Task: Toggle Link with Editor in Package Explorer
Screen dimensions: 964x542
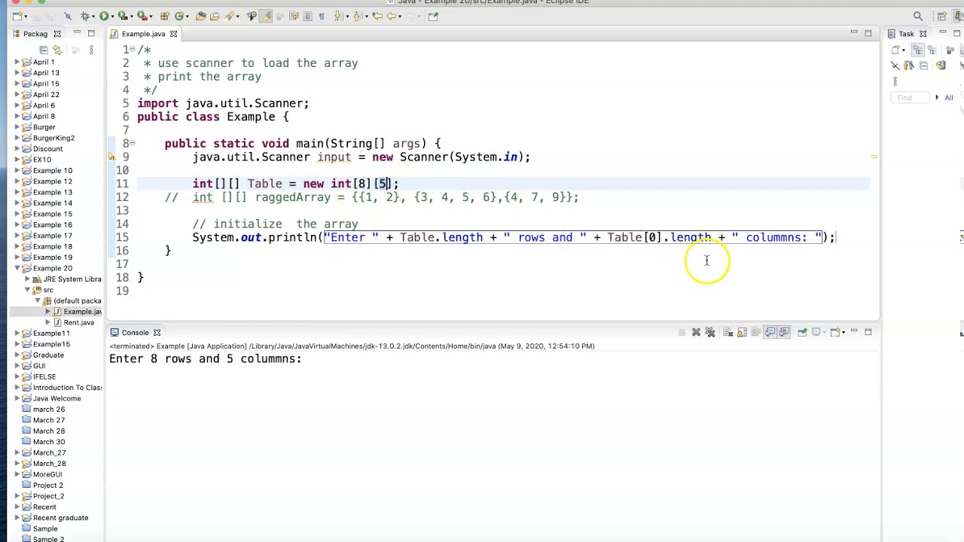Action: click(57, 50)
